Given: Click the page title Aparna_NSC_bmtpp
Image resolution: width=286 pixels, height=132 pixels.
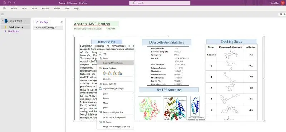Looking at the screenshot, I should (92, 24).
